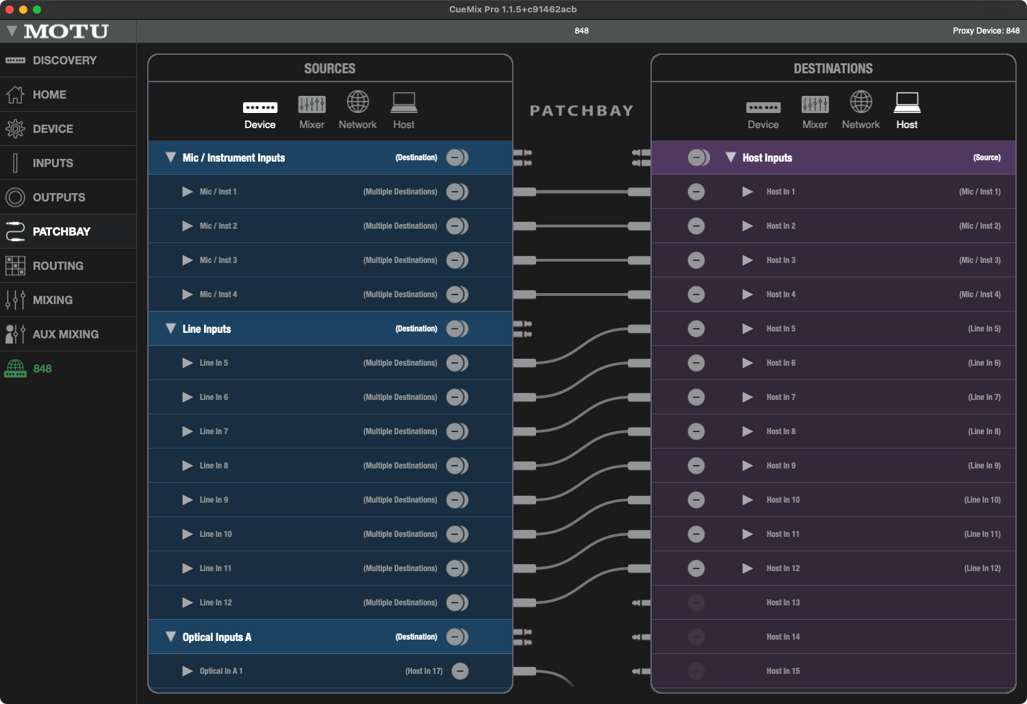Select the Host In 15 row
1027x704 pixels.
(x=833, y=671)
